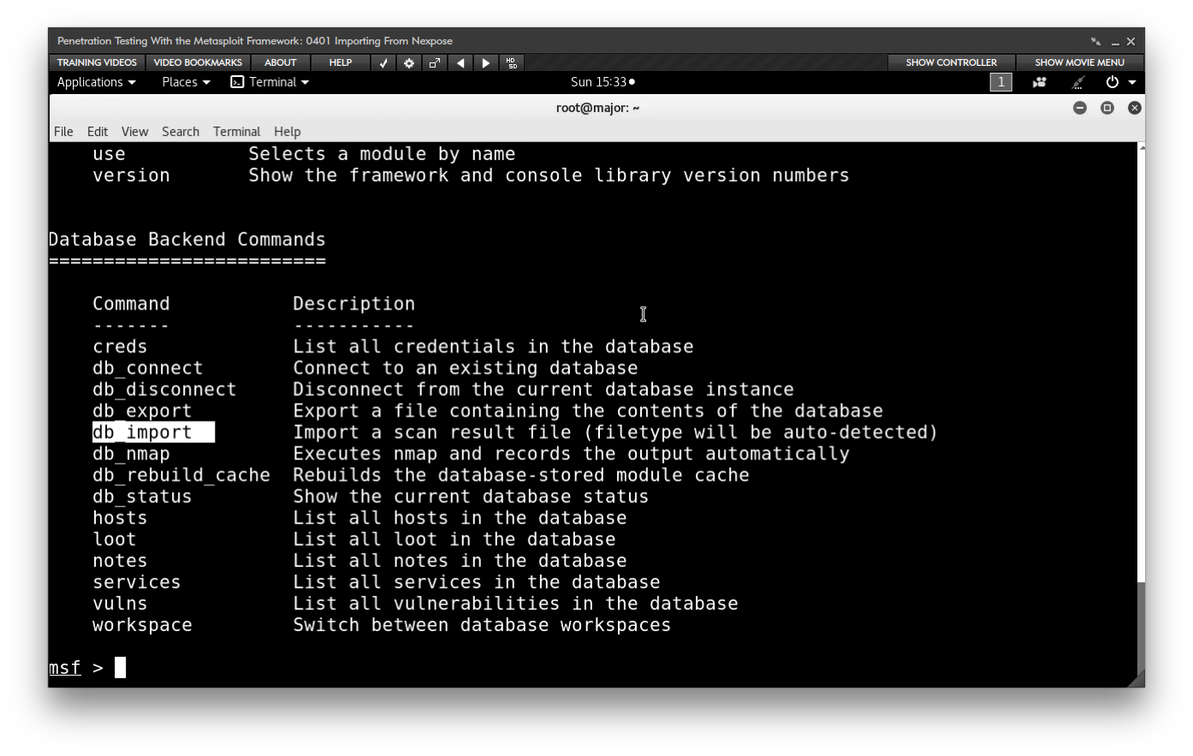1193x756 pixels.
Task: Minimize the root@major terminal window
Action: tap(1080, 108)
